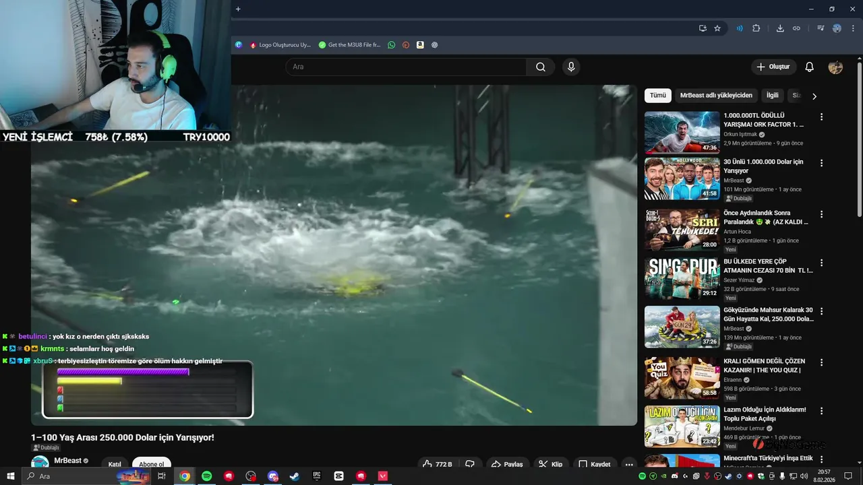Open Task View in the taskbar
Image resolution: width=863 pixels, height=485 pixels.
(x=162, y=476)
